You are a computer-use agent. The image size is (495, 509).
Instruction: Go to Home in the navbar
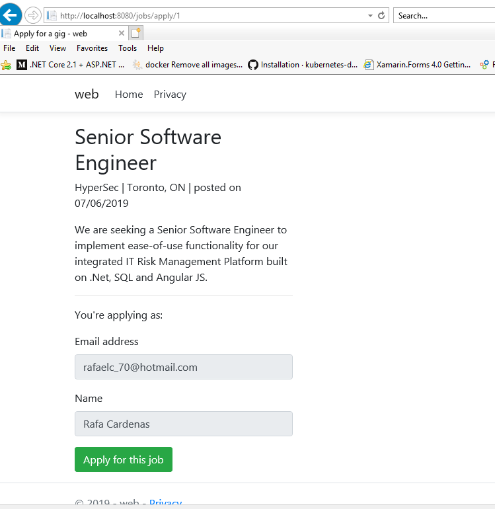(129, 94)
